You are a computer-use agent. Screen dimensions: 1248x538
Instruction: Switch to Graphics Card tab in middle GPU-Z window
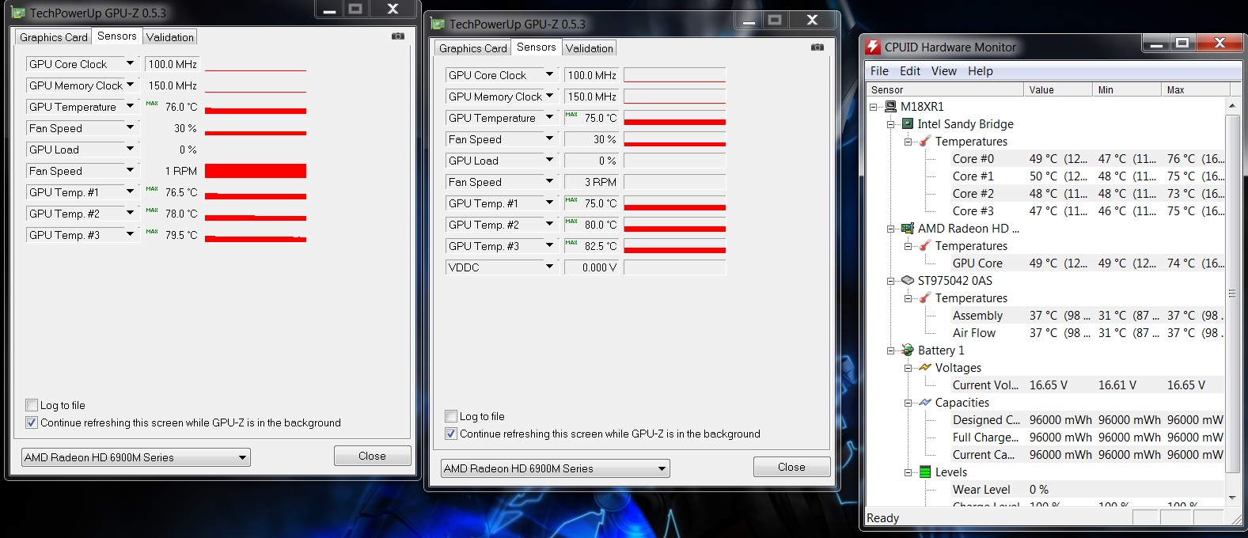click(x=473, y=48)
